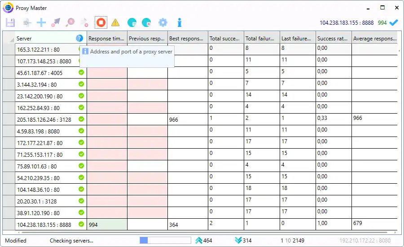Click the teal globe with list icon
Viewport: 404px width, 247px height.
point(132,23)
